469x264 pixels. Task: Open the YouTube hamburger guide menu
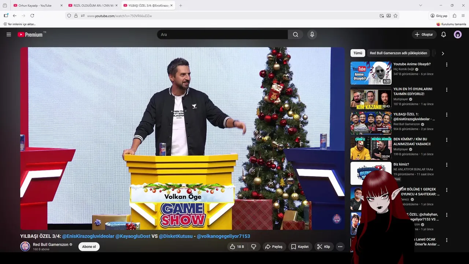coord(9,34)
